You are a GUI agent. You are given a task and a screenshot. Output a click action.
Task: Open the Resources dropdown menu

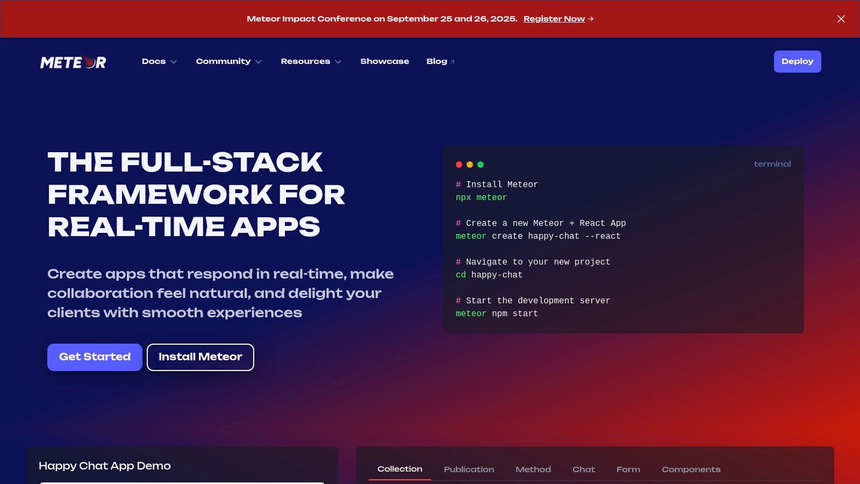click(x=311, y=61)
